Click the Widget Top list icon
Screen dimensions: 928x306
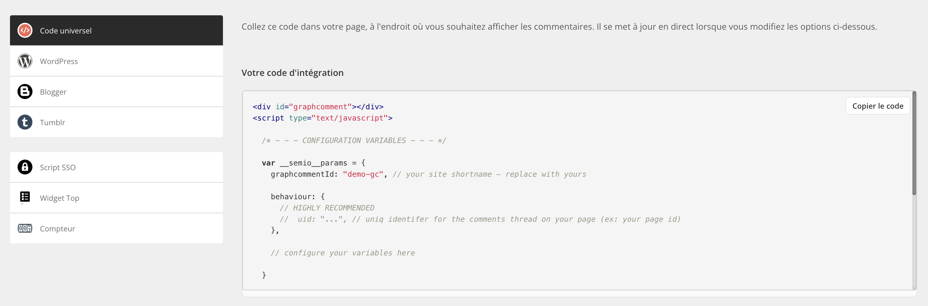click(25, 197)
